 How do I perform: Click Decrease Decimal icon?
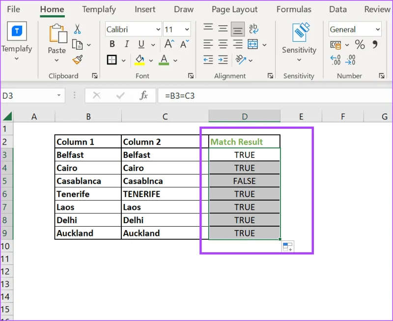[x=350, y=60]
